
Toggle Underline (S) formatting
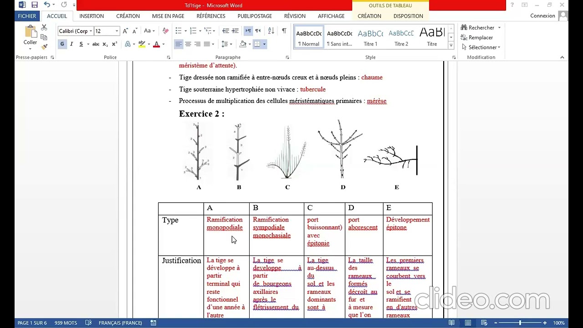point(81,44)
